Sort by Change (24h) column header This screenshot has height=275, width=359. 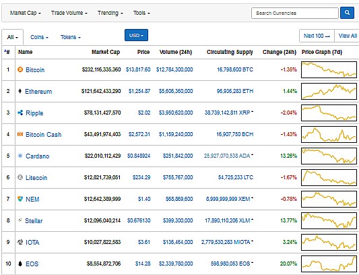(x=280, y=52)
